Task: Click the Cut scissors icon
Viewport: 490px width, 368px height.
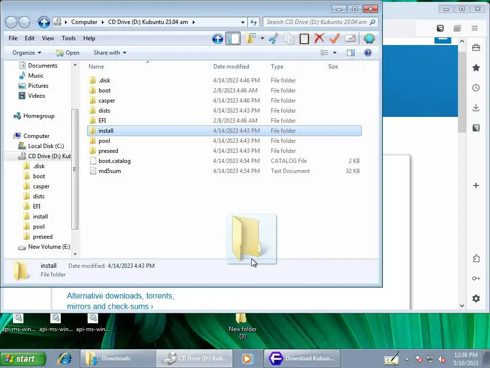Action: tap(273, 38)
